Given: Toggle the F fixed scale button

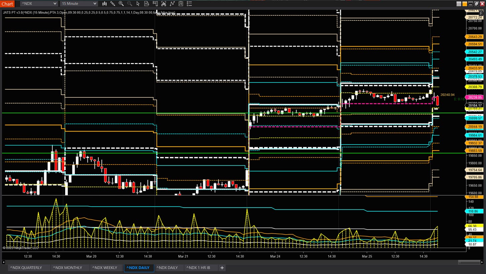Looking at the screenshot, I should (x=481, y=13).
